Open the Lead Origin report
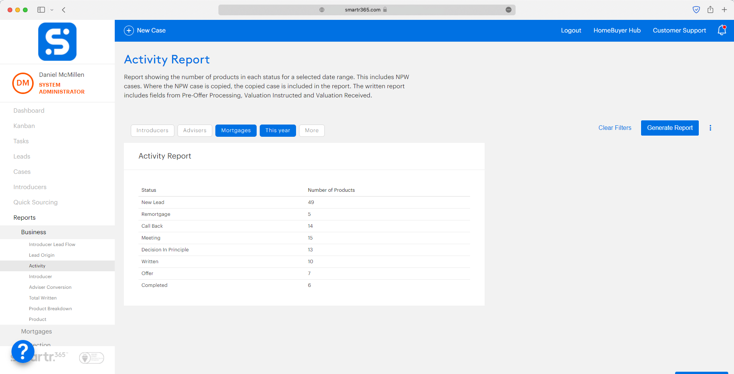 click(x=42, y=255)
